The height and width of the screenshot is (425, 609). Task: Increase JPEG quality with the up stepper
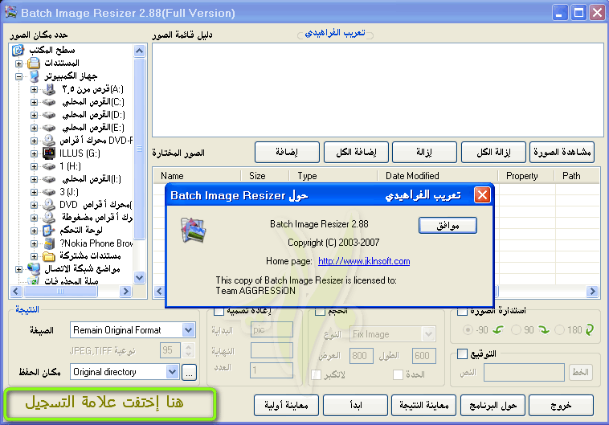(188, 347)
